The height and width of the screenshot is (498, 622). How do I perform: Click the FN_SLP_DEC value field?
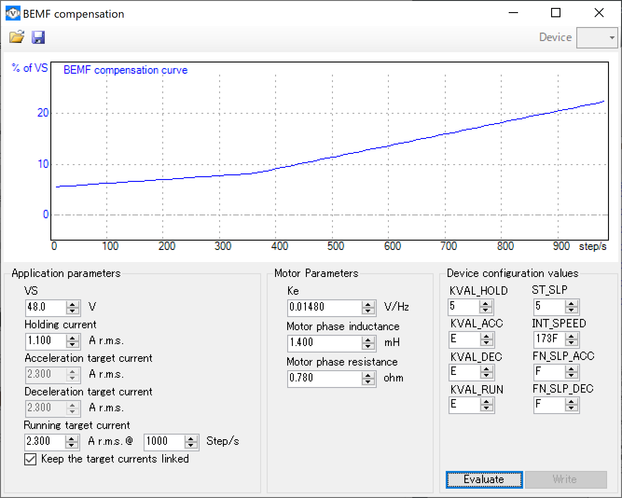pyautogui.click(x=549, y=405)
